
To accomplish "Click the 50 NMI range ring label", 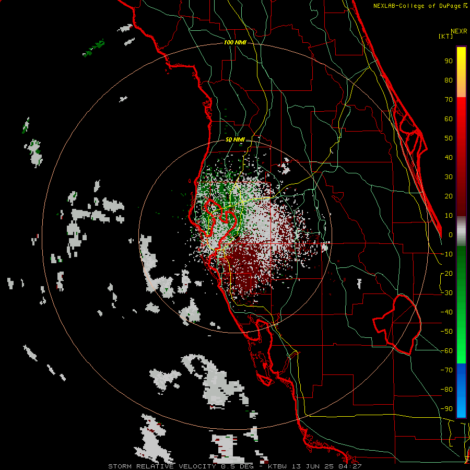I will click(234, 140).
